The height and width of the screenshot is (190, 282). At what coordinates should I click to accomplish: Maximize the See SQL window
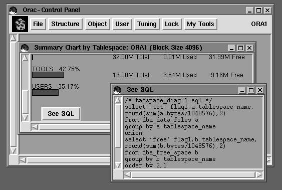pos(251,90)
